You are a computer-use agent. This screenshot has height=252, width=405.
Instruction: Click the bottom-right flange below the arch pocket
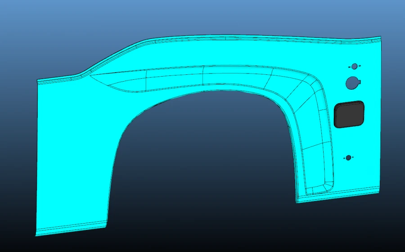pos(337,196)
